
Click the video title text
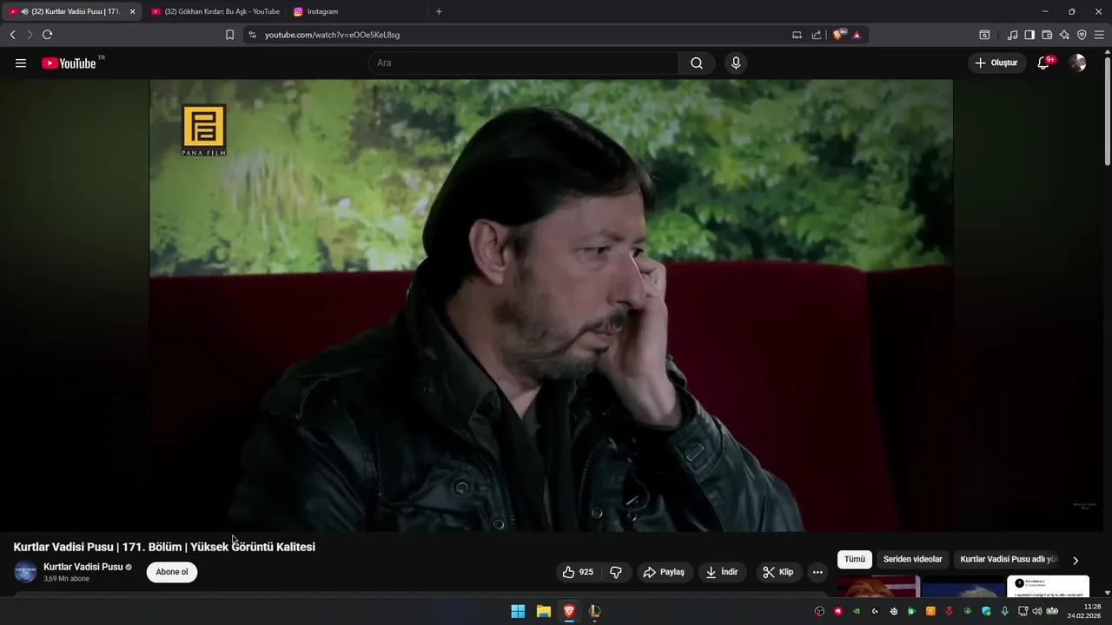[x=164, y=547]
